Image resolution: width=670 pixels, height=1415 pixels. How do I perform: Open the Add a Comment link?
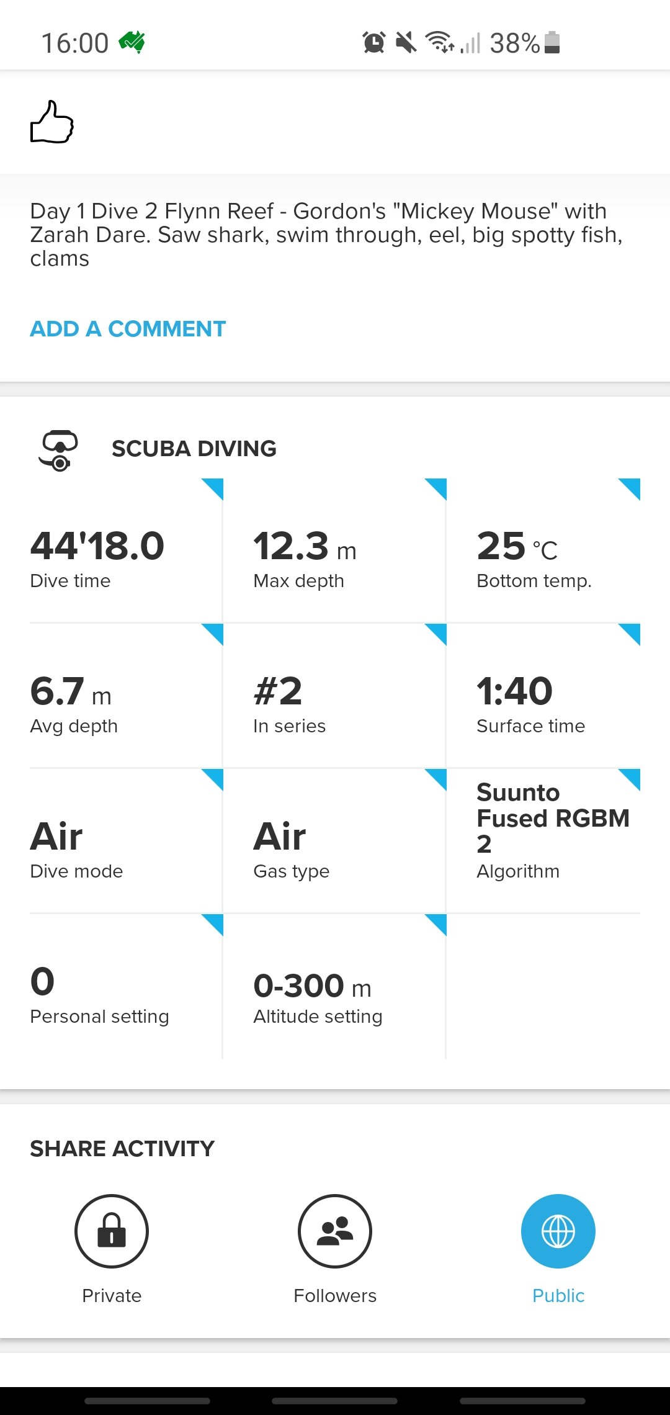click(x=128, y=329)
